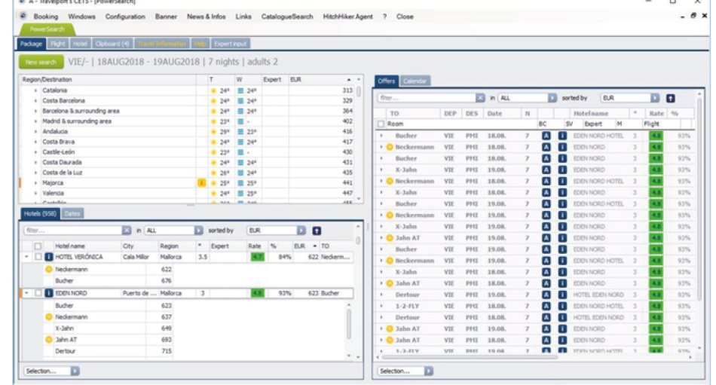Click Jahn AT orange circle icon priced 693

[x=49, y=340]
